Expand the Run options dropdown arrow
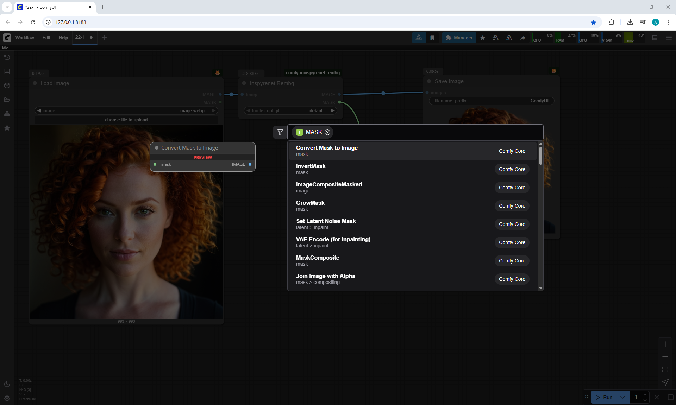The image size is (676, 405). click(622, 397)
